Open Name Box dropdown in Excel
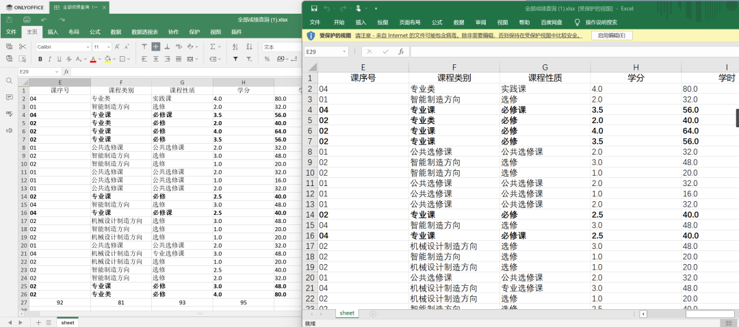Screen dimensions: 739x327 (x=345, y=52)
